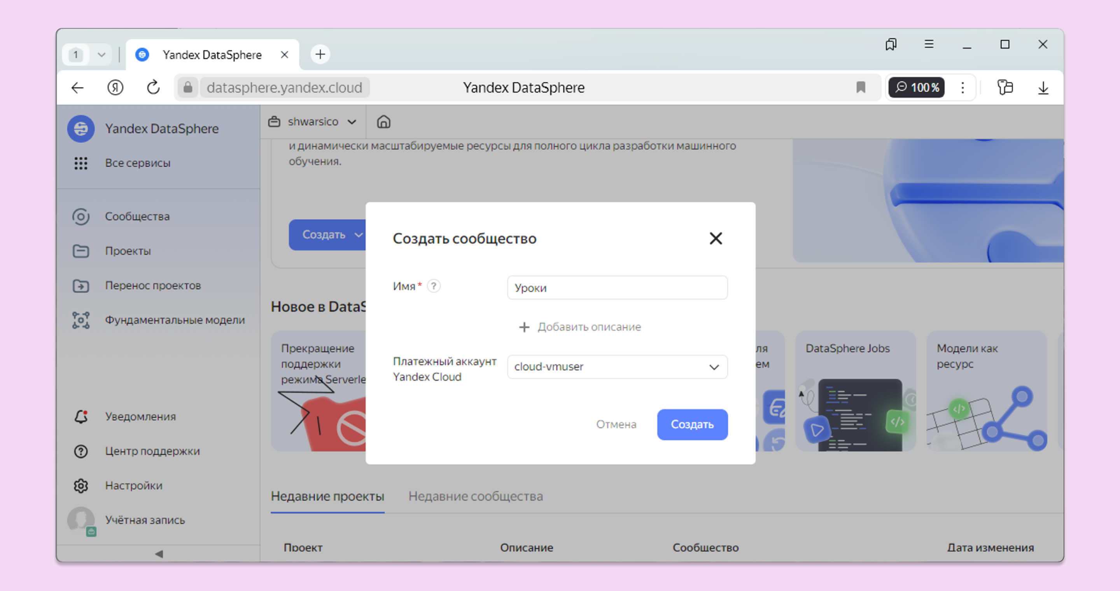This screenshot has height=591, width=1120.
Task: Click the tab counter button
Action: 76,55
